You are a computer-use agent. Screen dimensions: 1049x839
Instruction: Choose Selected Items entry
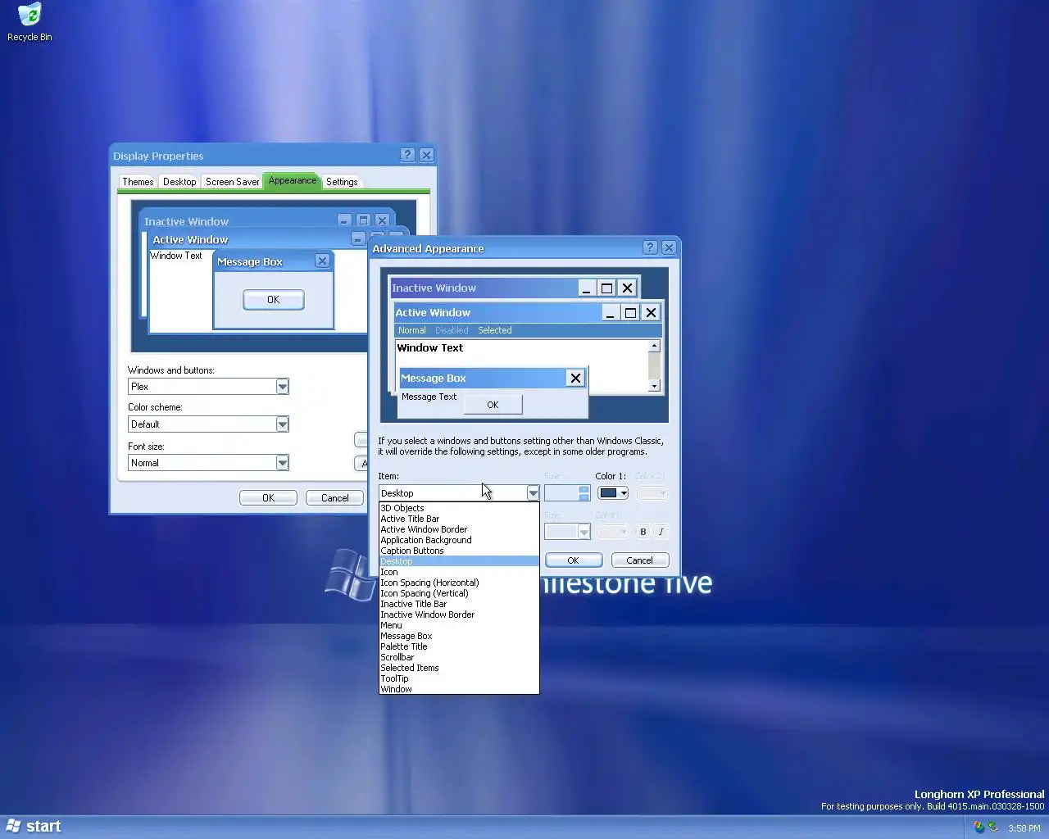pos(459,668)
